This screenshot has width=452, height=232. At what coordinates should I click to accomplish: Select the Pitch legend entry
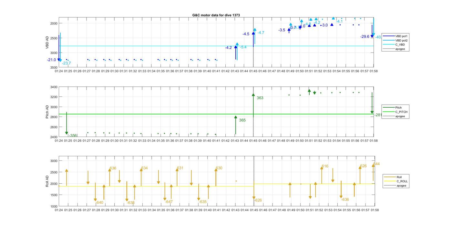[398, 108]
